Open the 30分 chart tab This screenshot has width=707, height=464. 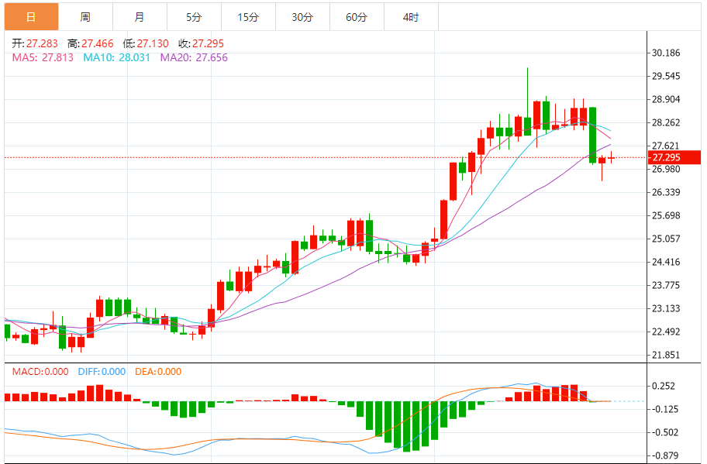pyautogui.click(x=302, y=17)
